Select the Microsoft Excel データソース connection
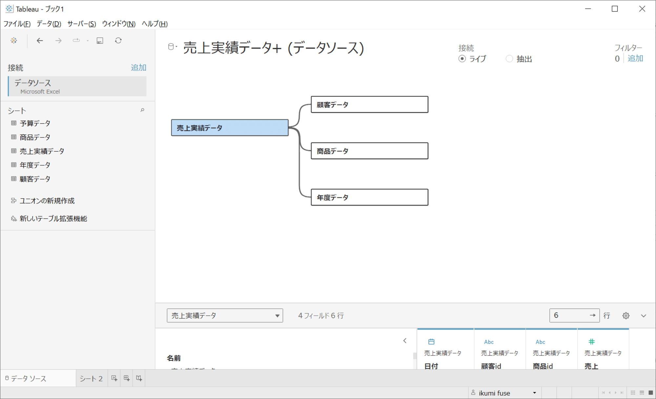This screenshot has width=656, height=399. pyautogui.click(x=77, y=86)
